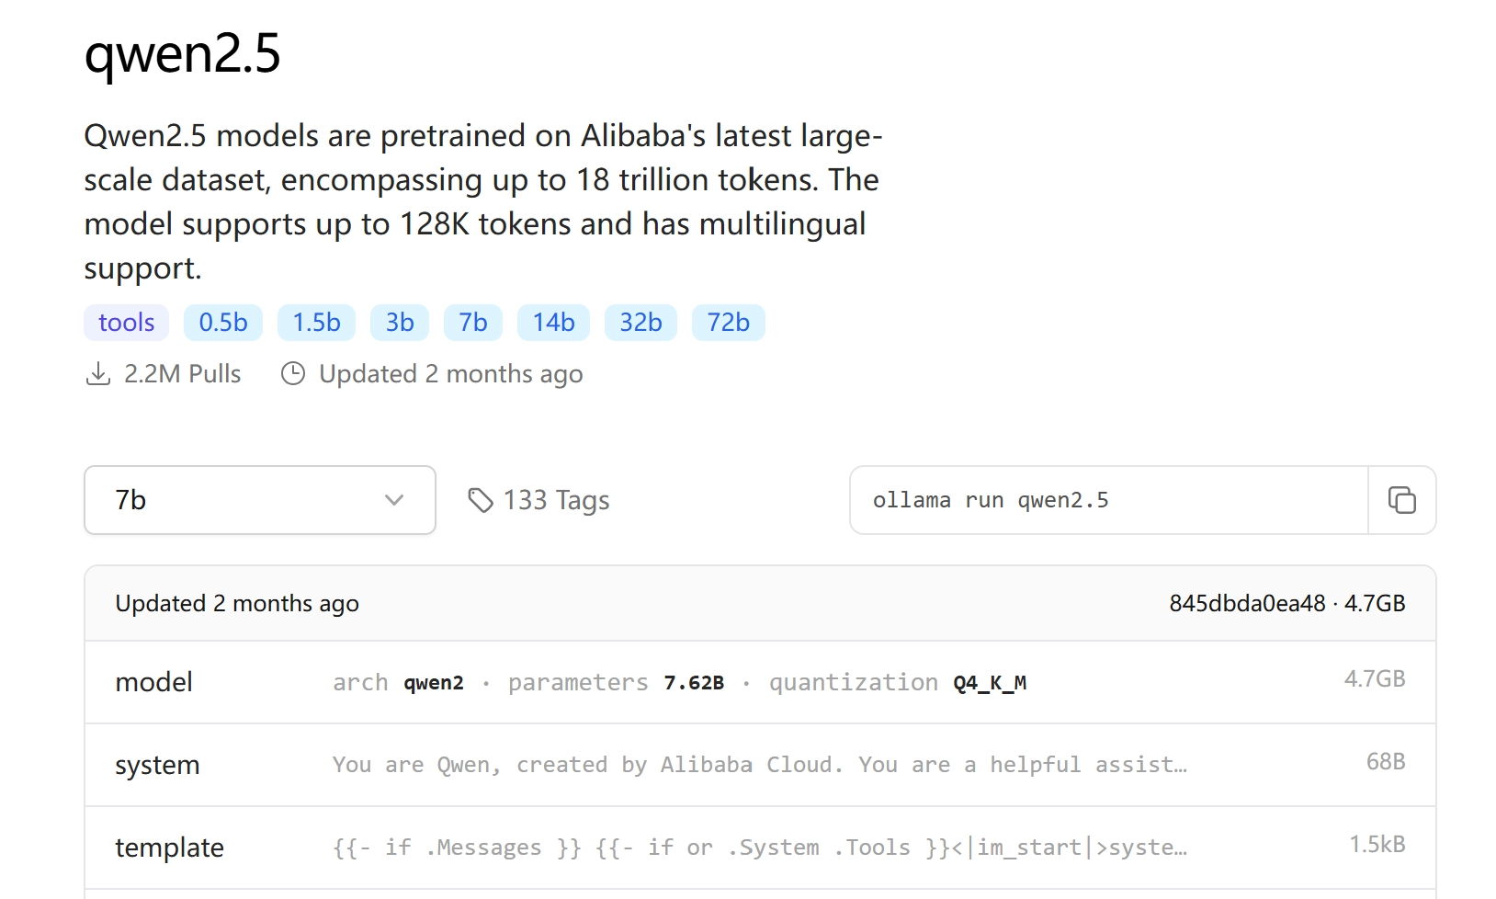Choose the 1.5b size tag

[316, 323]
